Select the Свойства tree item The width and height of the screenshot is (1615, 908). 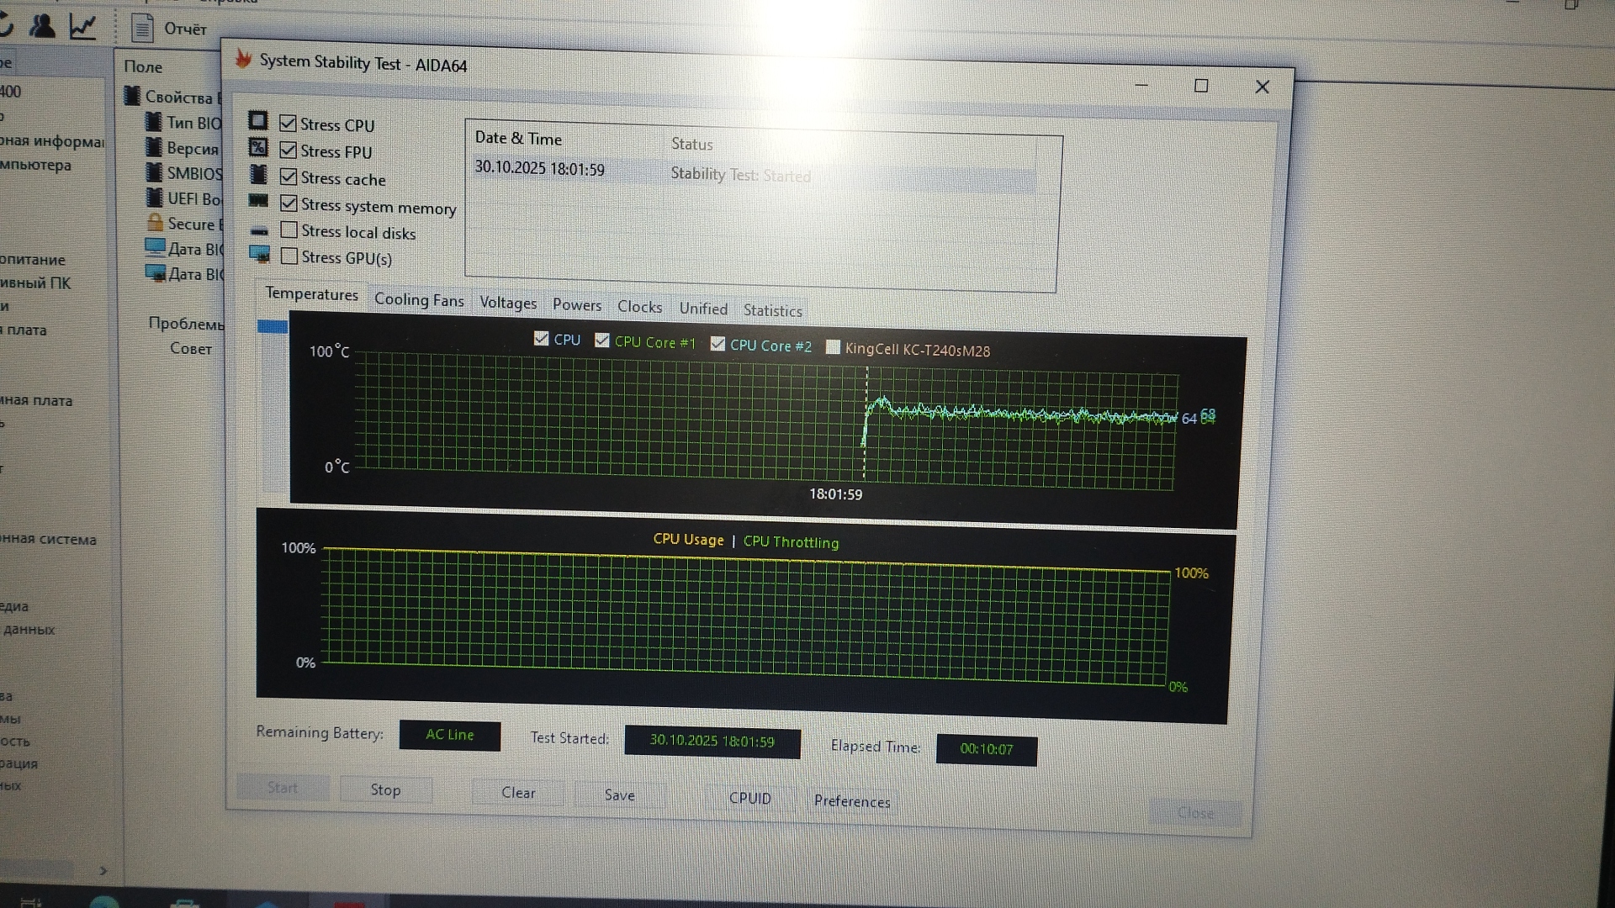(x=177, y=97)
